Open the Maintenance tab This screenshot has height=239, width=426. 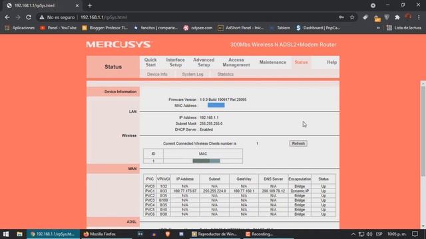click(x=273, y=62)
